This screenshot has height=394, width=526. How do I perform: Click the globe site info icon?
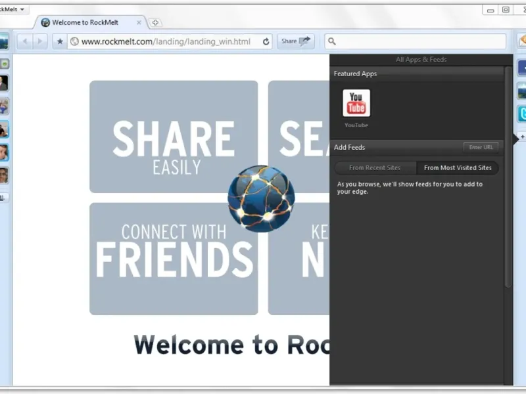click(x=74, y=41)
